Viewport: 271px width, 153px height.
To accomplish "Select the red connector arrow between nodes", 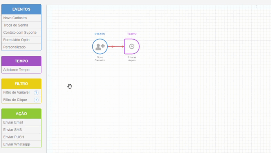I will [x=116, y=46].
